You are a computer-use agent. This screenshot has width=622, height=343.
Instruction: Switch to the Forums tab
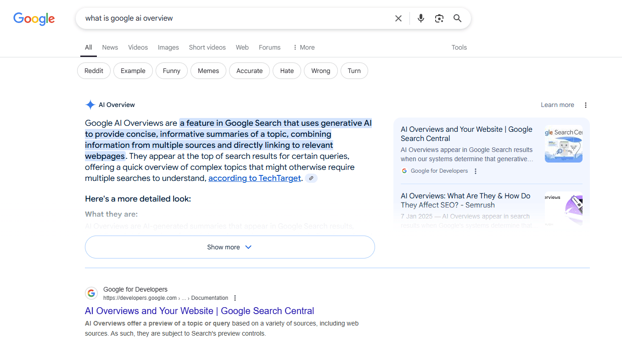[269, 47]
